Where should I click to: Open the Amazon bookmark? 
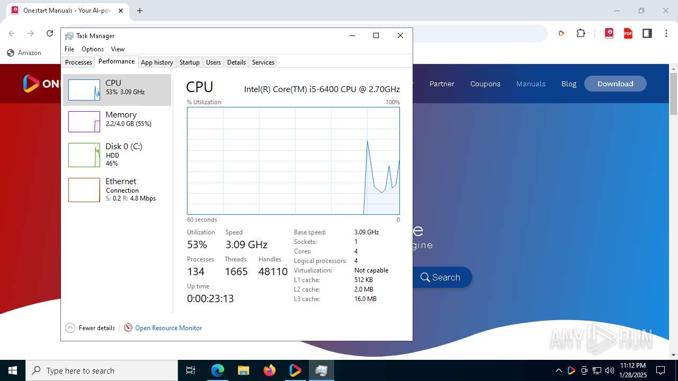click(x=24, y=53)
